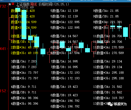Select the yellow 数值*3A: 24.599 line
This screenshot has height=110, width=131.
tap(24, 22)
